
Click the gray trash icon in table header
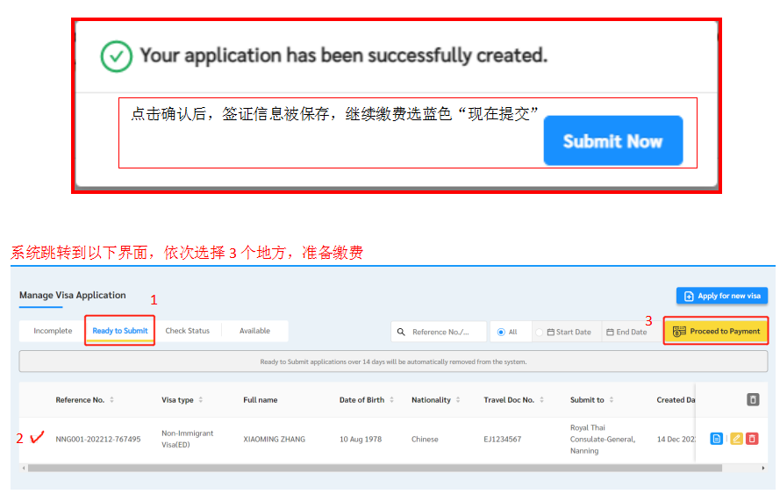(752, 399)
